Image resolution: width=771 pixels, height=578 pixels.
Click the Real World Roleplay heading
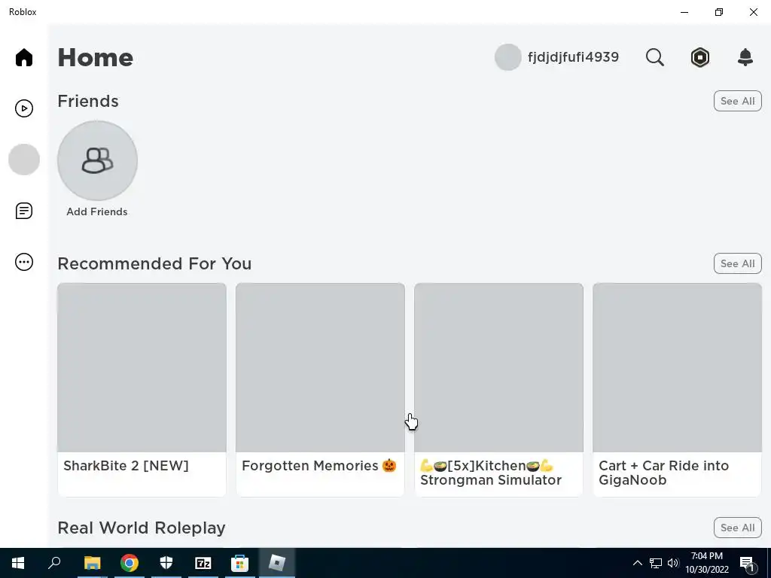[142, 528]
